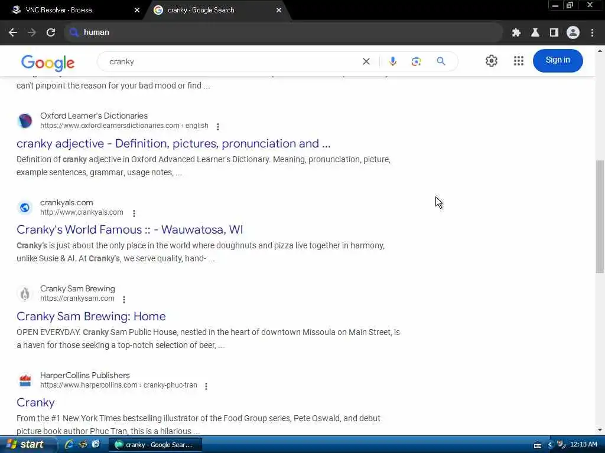Screen dimensions: 605x453
Task: Click the crankysam.com URL text
Action: click(77, 298)
